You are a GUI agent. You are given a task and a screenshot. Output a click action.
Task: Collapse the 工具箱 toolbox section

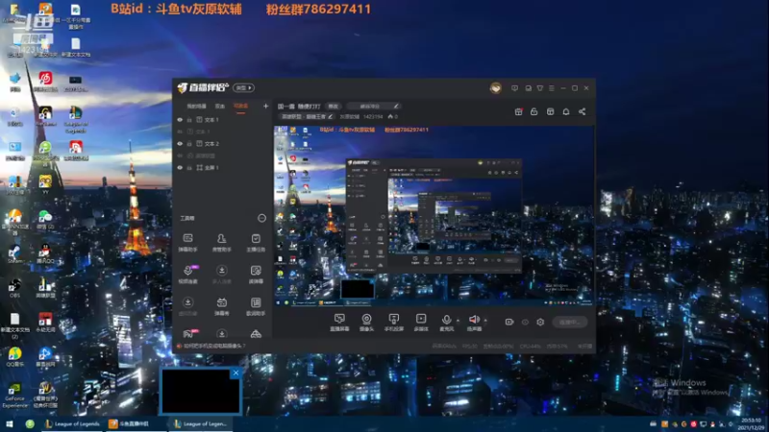tap(261, 218)
